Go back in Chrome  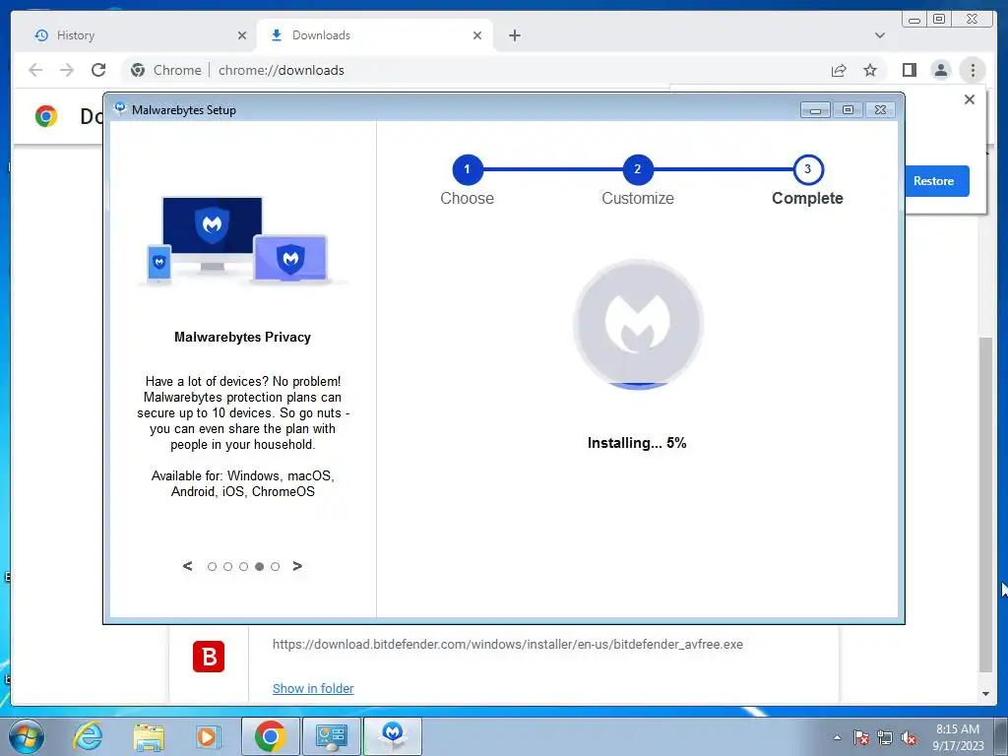[35, 70]
